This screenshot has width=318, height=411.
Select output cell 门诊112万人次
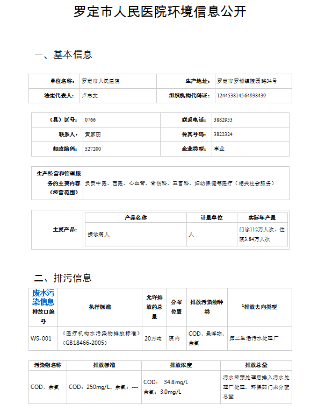262,235
